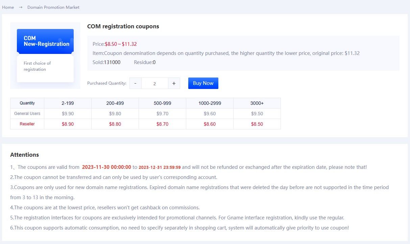
Task: Select the 3000+ quantity column header
Action: point(257,103)
